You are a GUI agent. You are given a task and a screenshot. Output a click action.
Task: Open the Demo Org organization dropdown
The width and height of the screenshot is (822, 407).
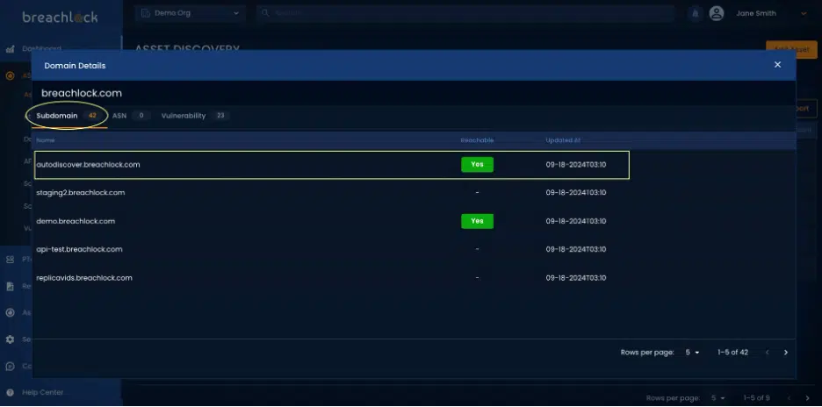click(x=190, y=13)
